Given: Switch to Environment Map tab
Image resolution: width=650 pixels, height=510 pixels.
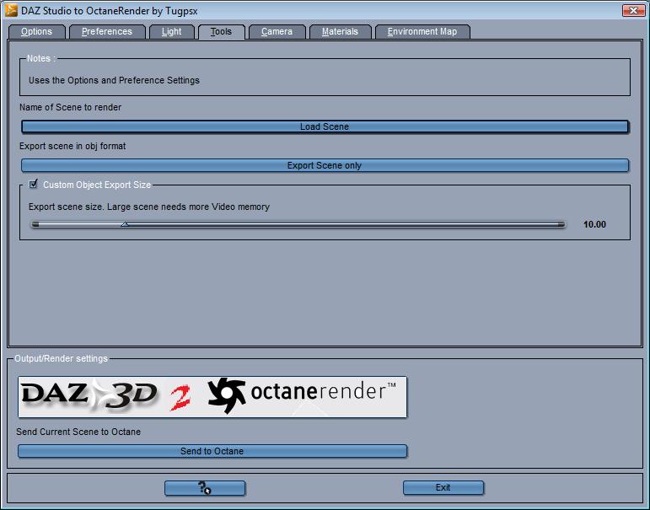Looking at the screenshot, I should [422, 31].
